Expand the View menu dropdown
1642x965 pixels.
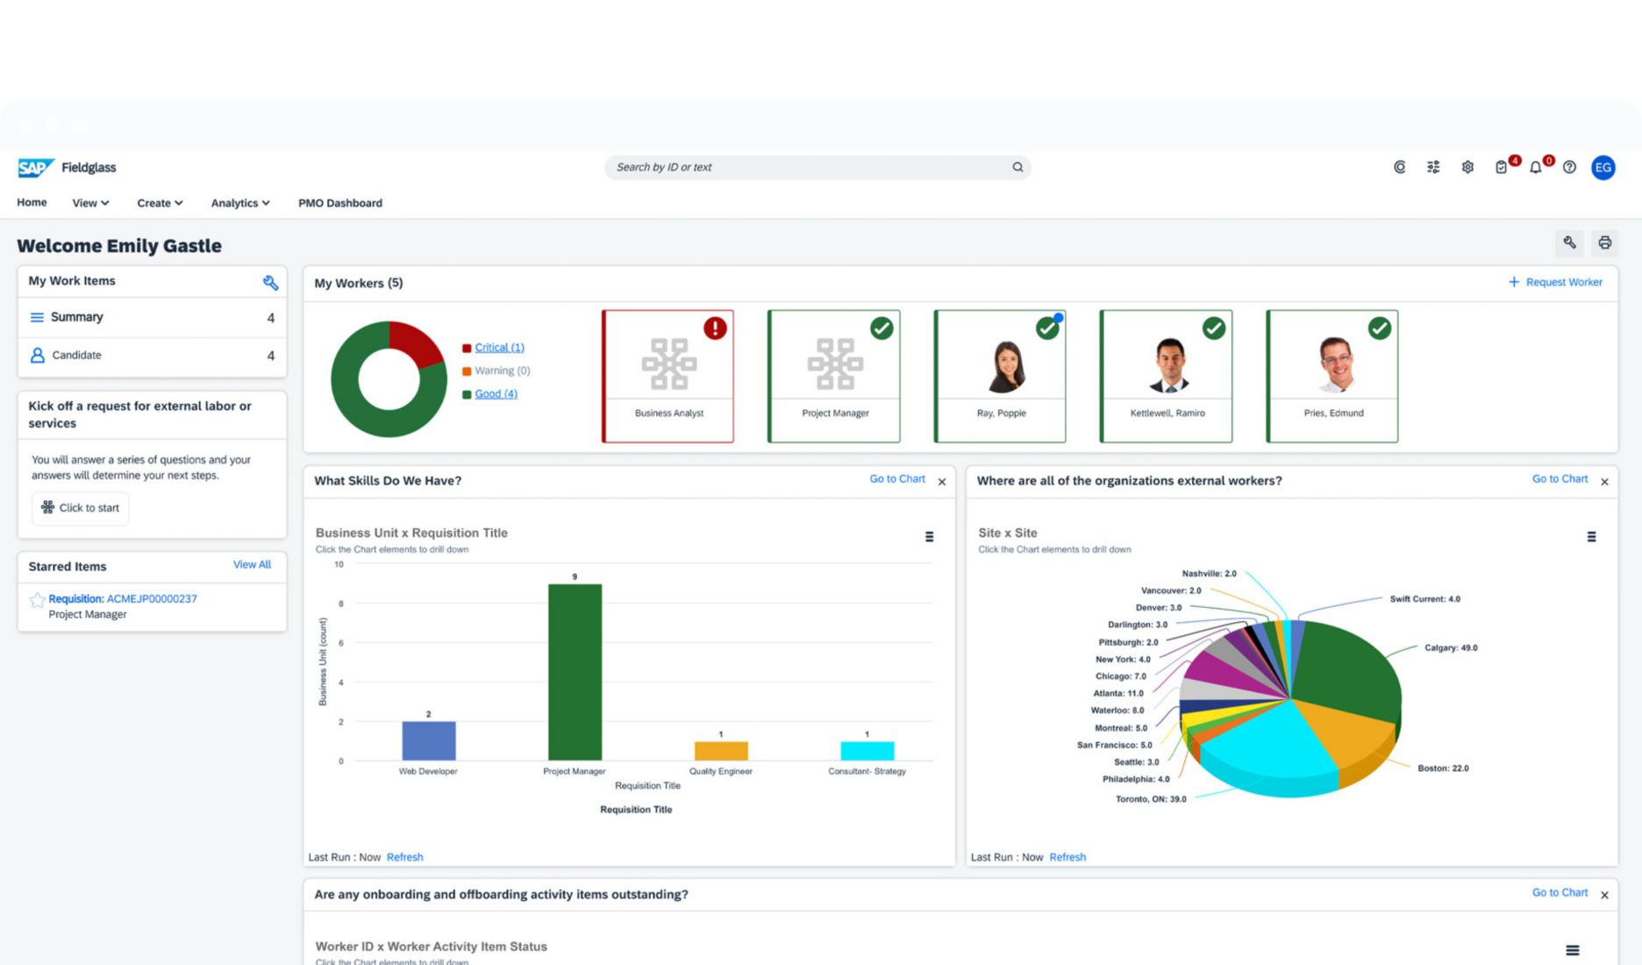90,204
